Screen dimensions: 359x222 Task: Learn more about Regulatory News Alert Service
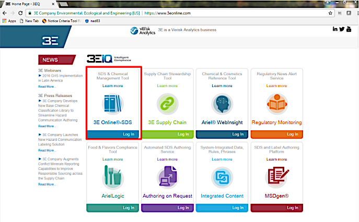point(276,85)
